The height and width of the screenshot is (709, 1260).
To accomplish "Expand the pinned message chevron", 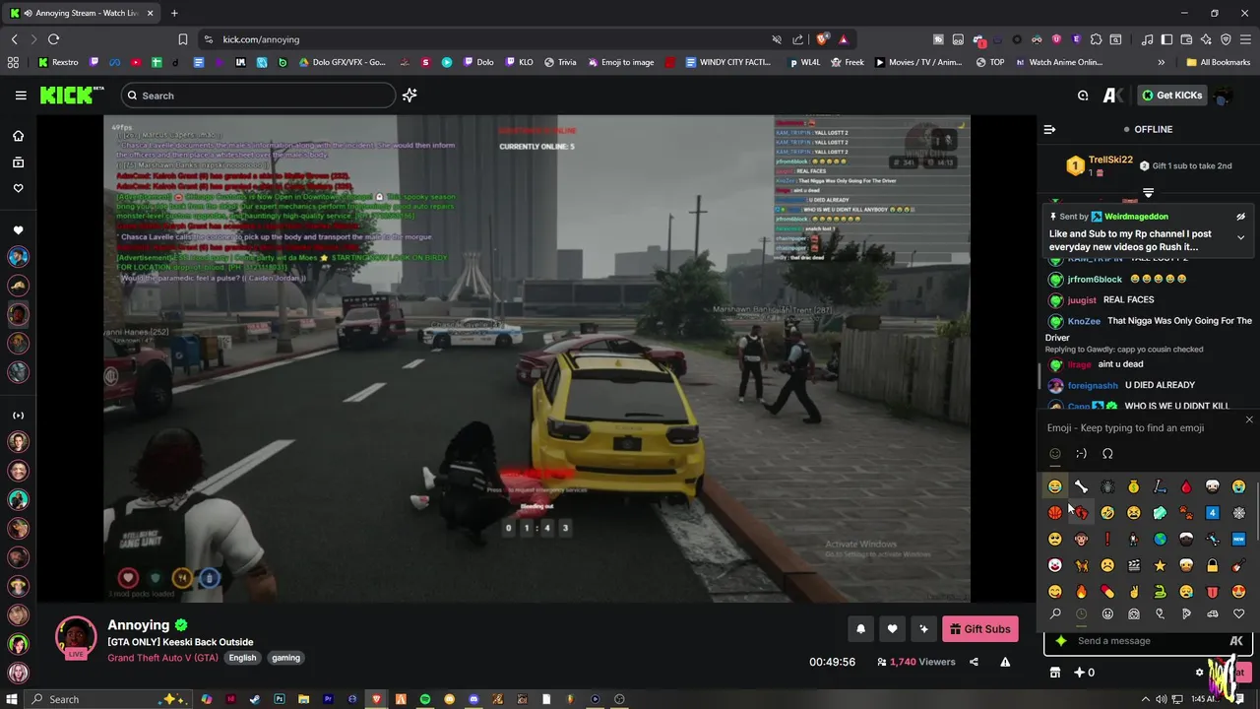I will pyautogui.click(x=1240, y=237).
